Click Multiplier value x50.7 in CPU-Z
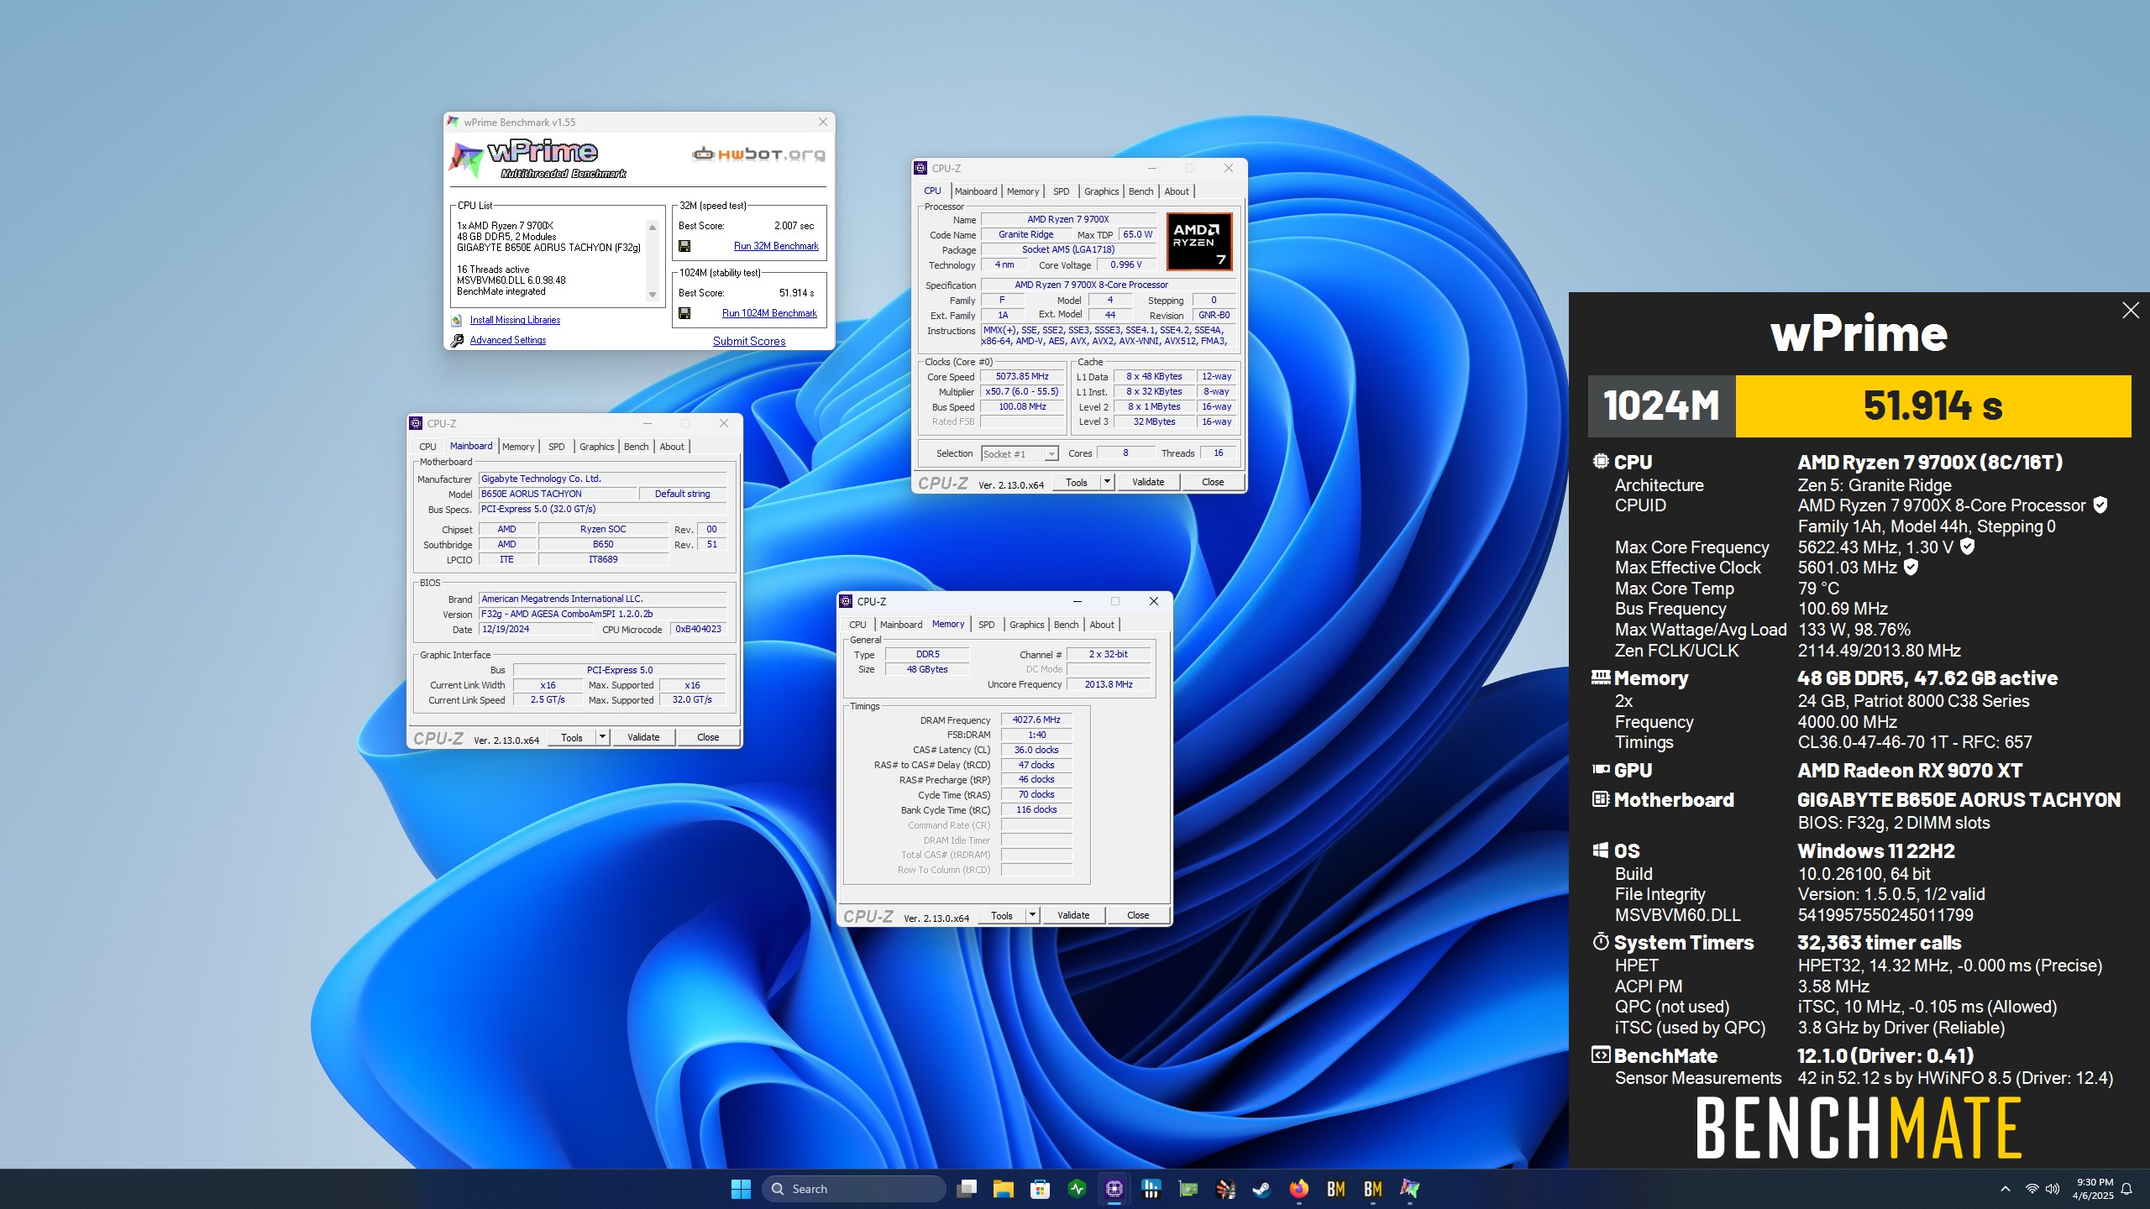This screenshot has width=2150, height=1209. pyautogui.click(x=1022, y=391)
